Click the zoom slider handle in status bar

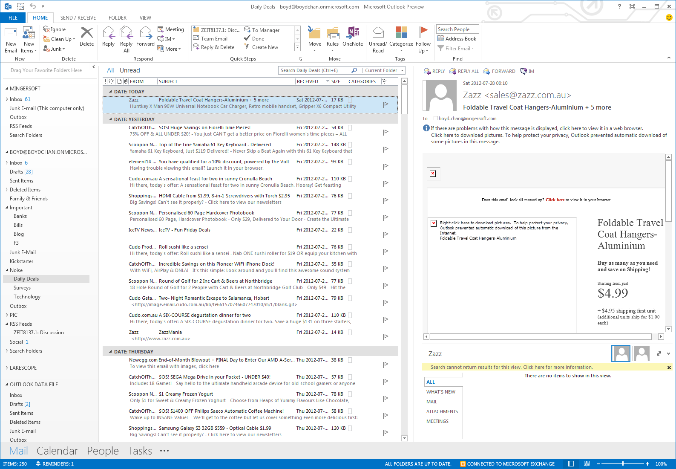point(623,464)
